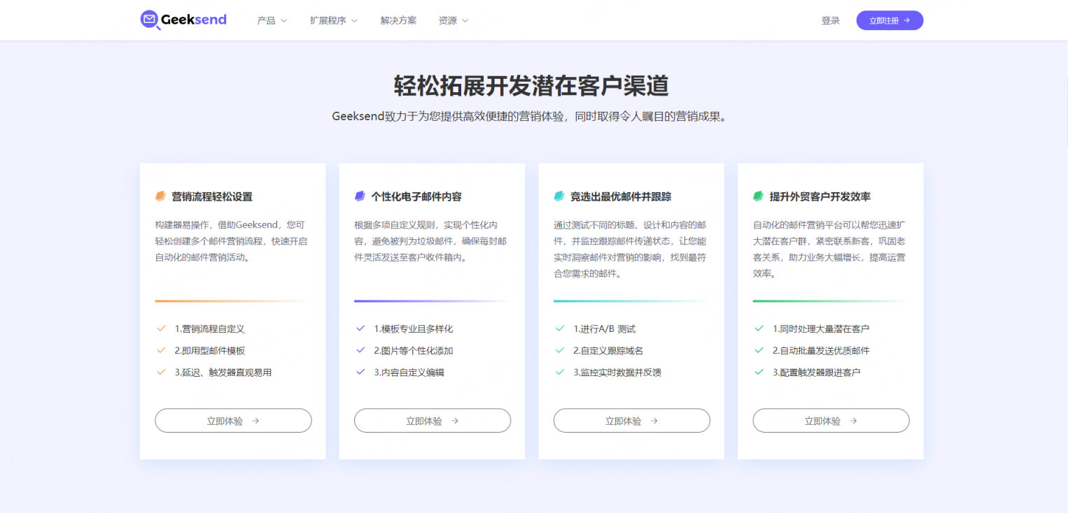Click 立即体验 under 竞选出最优邮件并跟踪 card

[x=631, y=421]
